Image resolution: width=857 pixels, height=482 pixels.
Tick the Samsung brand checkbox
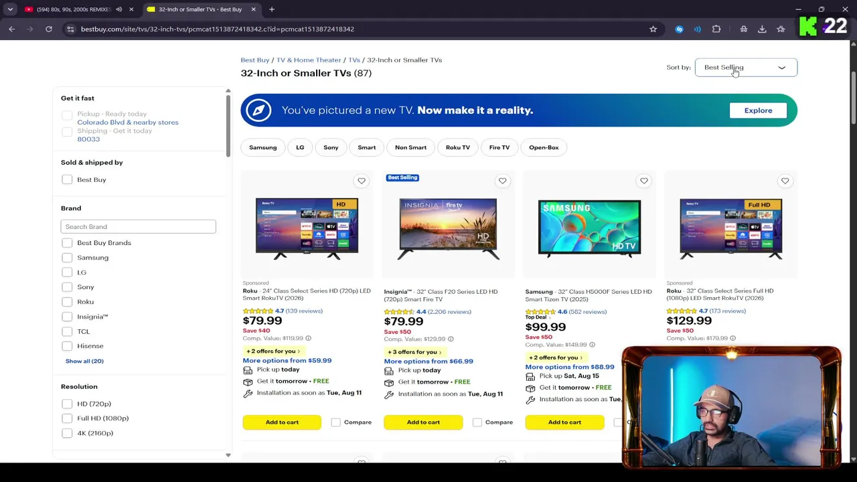coord(67,258)
